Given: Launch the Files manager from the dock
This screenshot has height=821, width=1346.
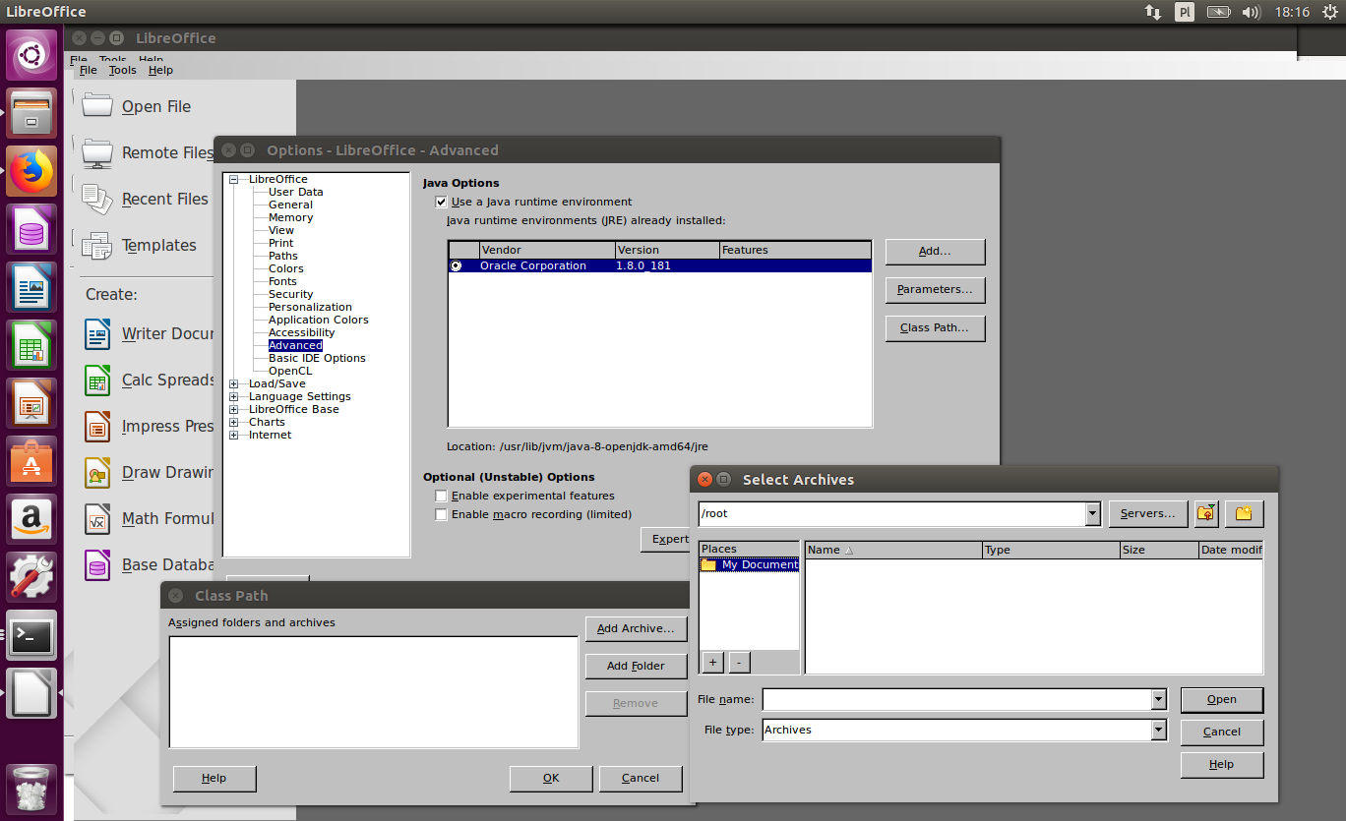Looking at the screenshot, I should pos(31,113).
